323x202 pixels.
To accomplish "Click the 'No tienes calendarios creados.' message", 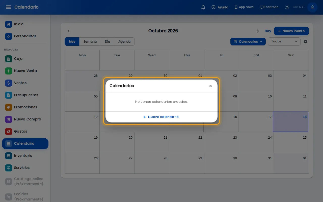I will pos(161,102).
